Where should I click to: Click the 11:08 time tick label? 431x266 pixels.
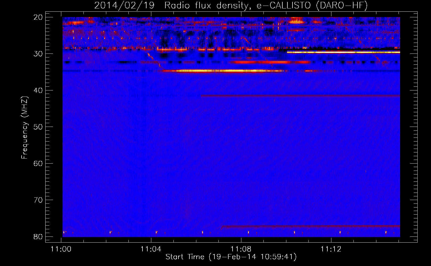(x=241, y=249)
